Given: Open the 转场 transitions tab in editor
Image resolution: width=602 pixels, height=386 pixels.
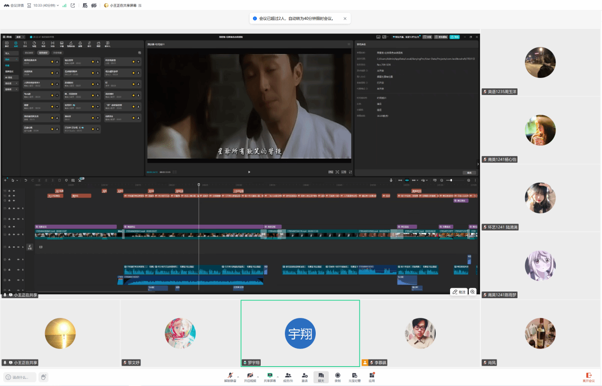Looking at the screenshot, I should click(53, 44).
